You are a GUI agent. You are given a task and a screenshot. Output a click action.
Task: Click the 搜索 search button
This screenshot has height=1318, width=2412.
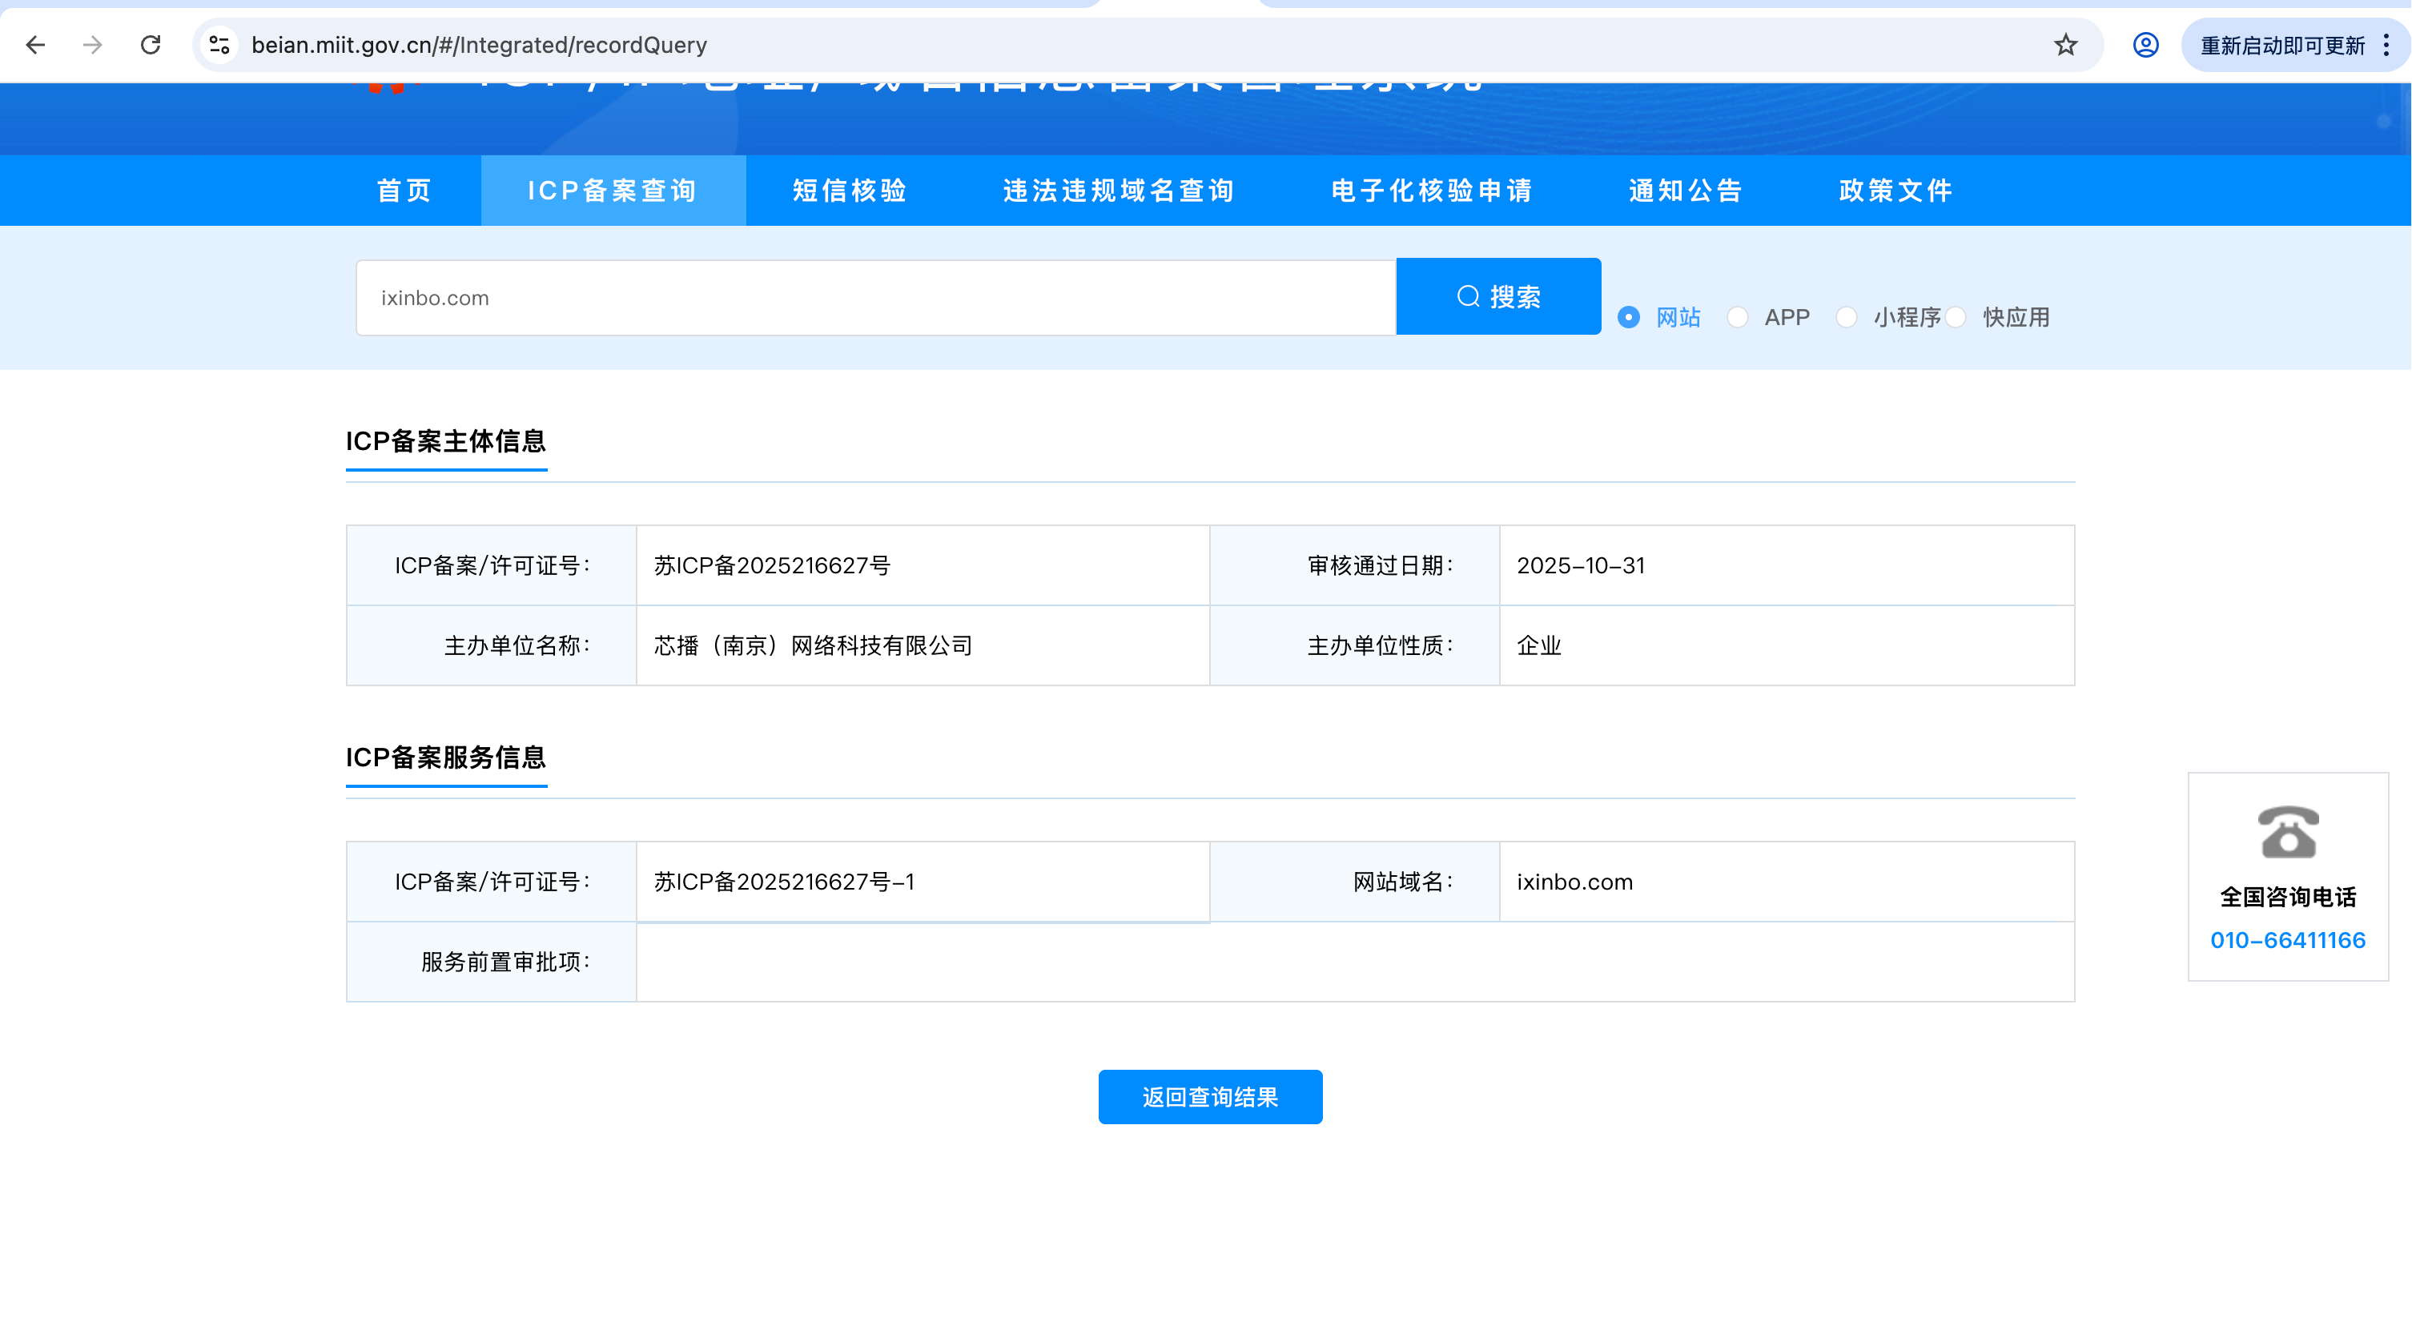tap(1498, 297)
